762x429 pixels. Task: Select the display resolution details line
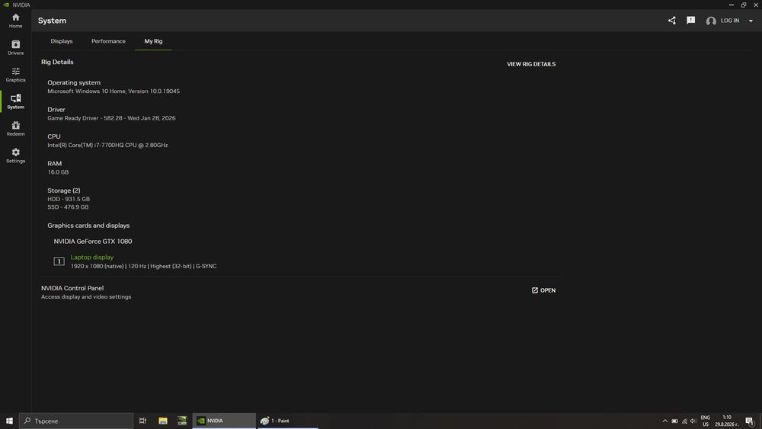click(x=144, y=266)
